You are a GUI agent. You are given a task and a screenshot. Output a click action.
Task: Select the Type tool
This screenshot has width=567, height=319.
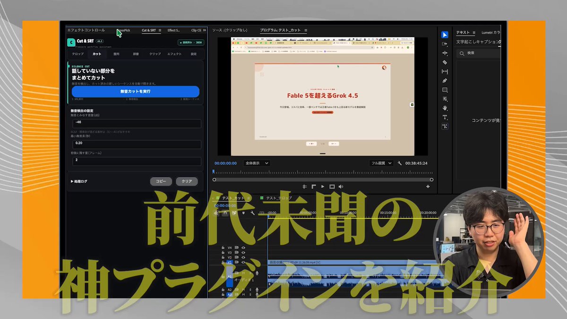click(445, 117)
